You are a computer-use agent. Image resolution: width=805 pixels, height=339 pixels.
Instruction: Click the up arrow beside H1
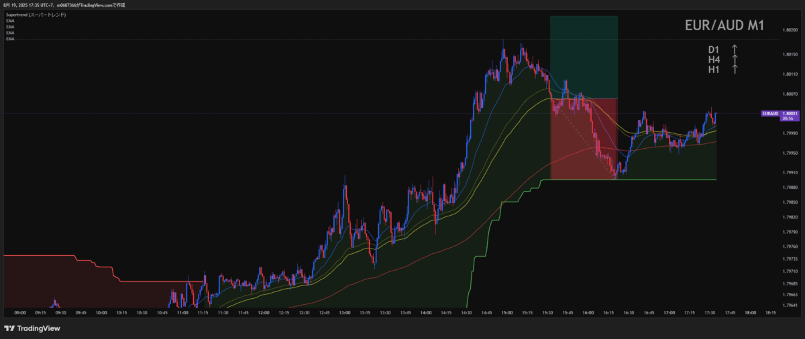click(735, 69)
